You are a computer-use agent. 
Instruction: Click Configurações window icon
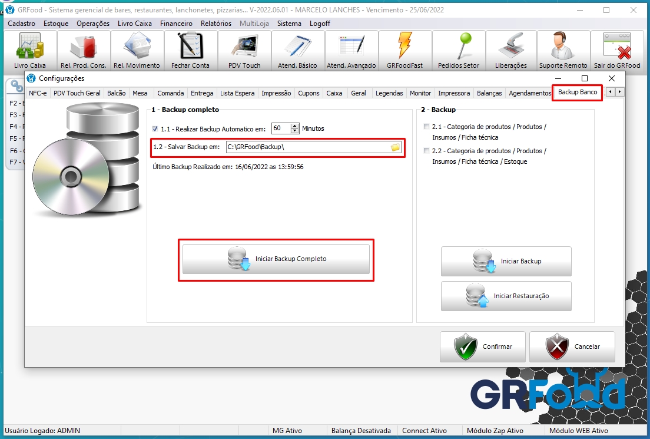click(31, 78)
